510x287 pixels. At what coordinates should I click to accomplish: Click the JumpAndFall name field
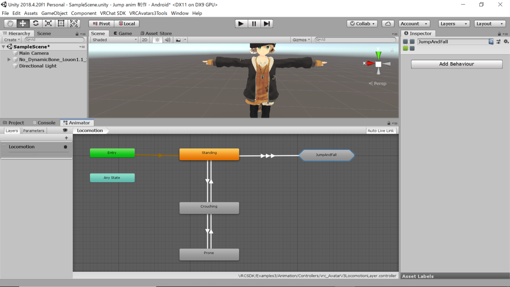[x=453, y=42]
